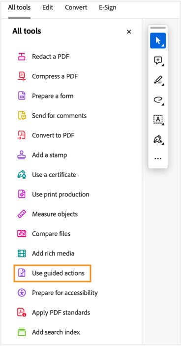Click the Apply PDF standards label

point(61,313)
